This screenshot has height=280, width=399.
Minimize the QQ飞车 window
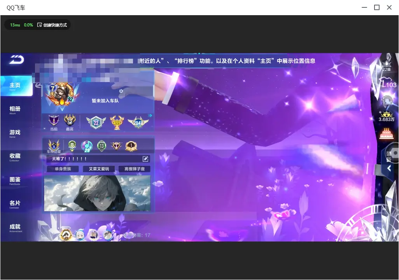point(364,8)
